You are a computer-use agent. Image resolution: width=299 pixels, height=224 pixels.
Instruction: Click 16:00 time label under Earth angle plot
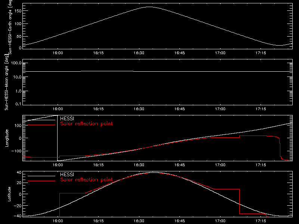(58, 53)
